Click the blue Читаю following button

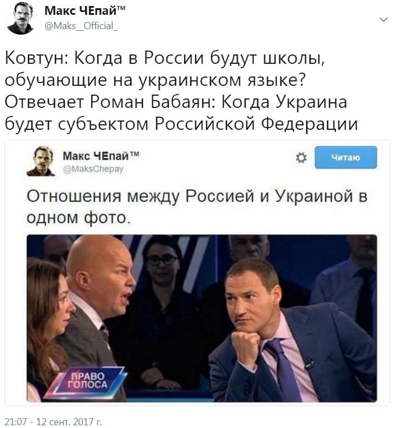pyautogui.click(x=346, y=157)
